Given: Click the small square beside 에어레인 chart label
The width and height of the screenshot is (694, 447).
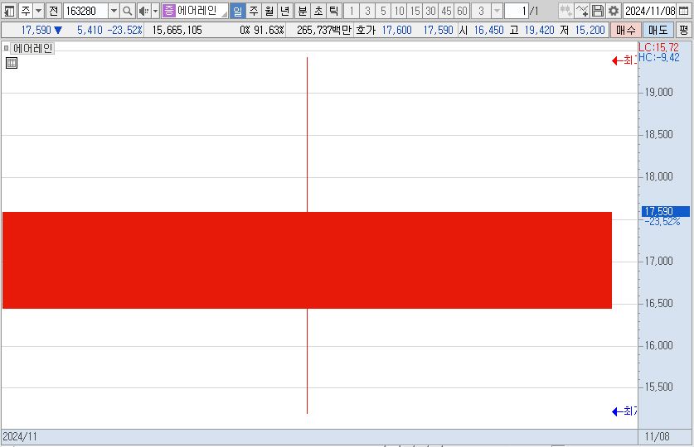Looking at the screenshot, I should (6, 48).
